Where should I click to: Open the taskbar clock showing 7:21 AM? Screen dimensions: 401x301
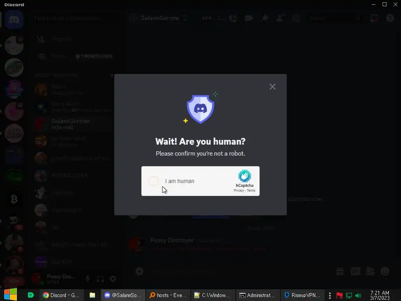(x=380, y=296)
